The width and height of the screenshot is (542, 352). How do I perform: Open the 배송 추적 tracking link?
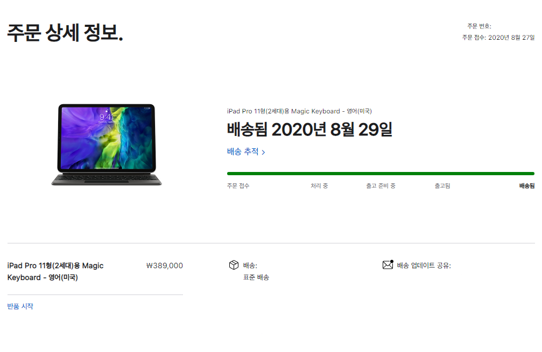(246, 152)
